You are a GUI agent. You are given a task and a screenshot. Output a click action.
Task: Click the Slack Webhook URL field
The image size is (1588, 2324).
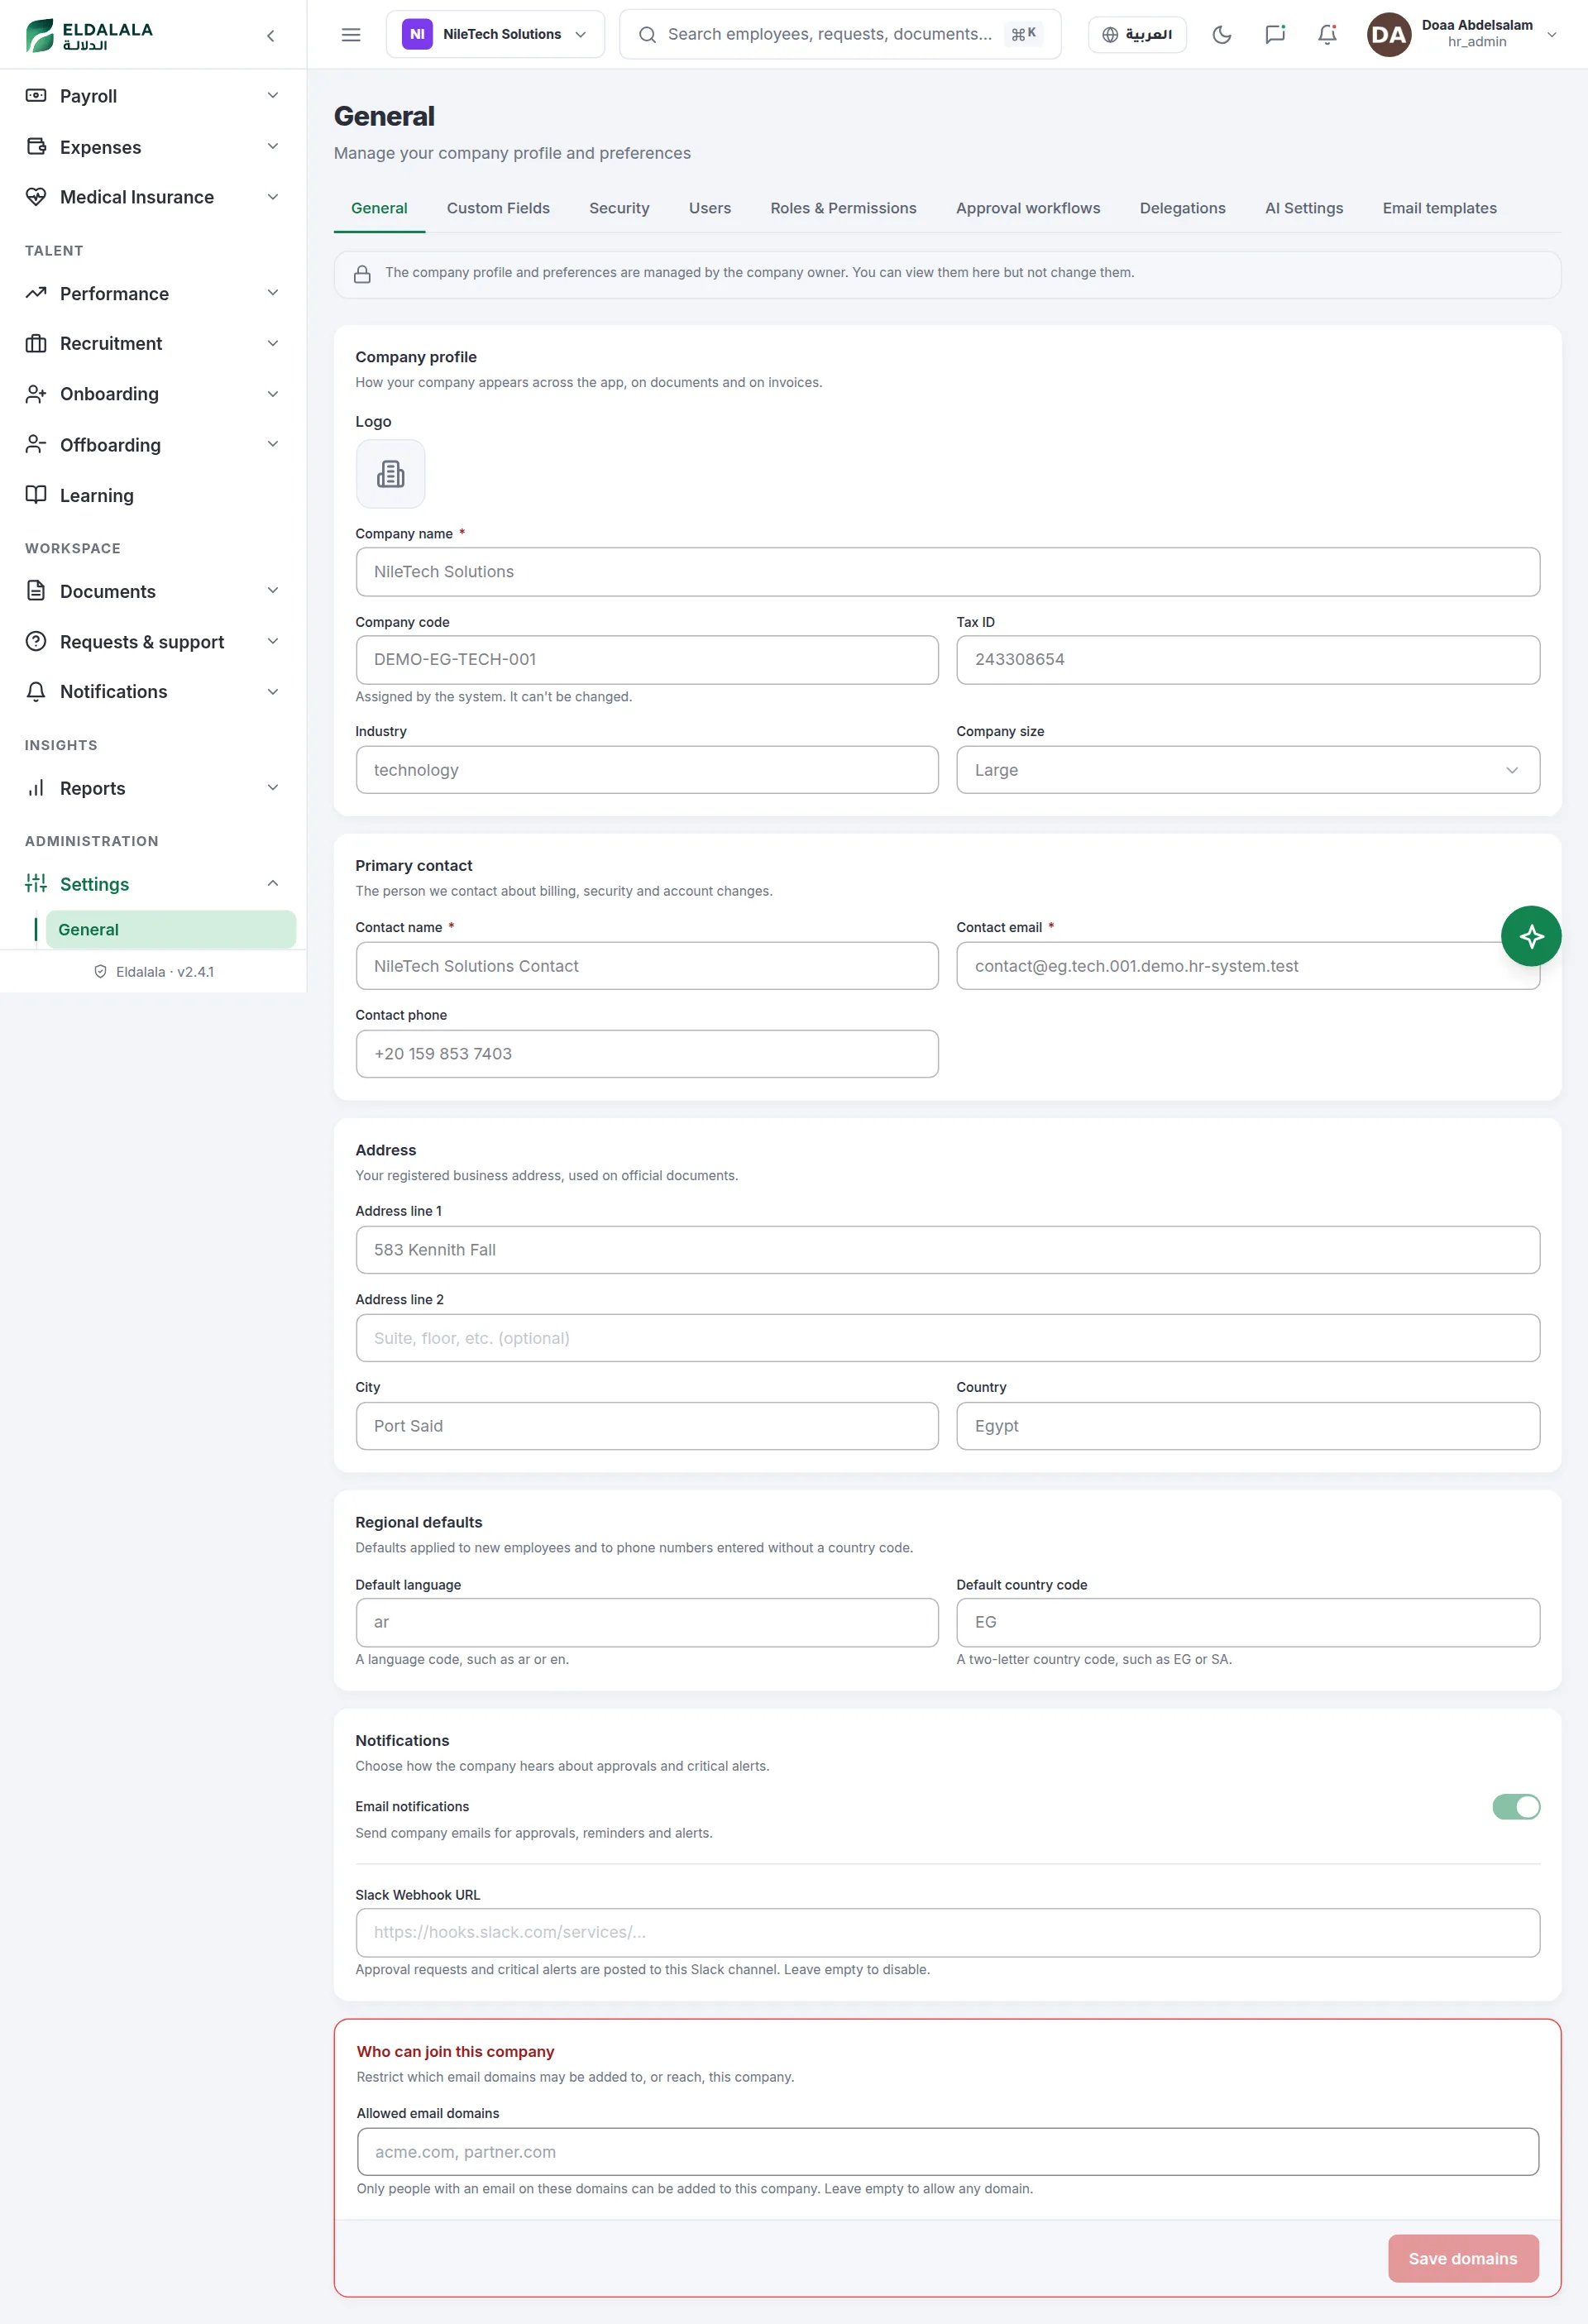[947, 1932]
